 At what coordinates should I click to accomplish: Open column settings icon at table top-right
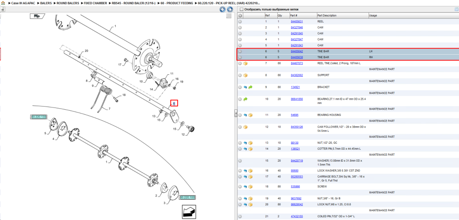pos(457,9)
